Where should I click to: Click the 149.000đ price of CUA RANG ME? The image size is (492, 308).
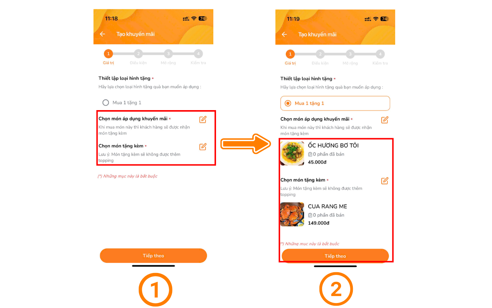pyautogui.click(x=319, y=223)
